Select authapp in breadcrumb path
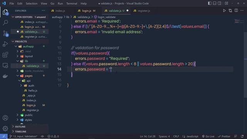Image resolution: width=247 pixels, height=139 pixels. point(57,17)
